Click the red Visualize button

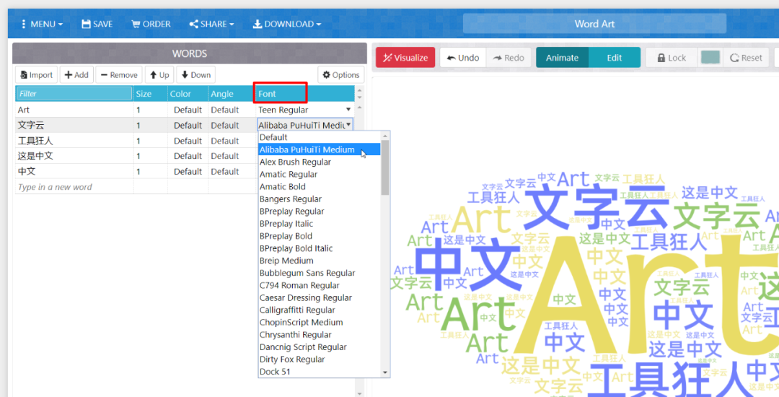[405, 58]
